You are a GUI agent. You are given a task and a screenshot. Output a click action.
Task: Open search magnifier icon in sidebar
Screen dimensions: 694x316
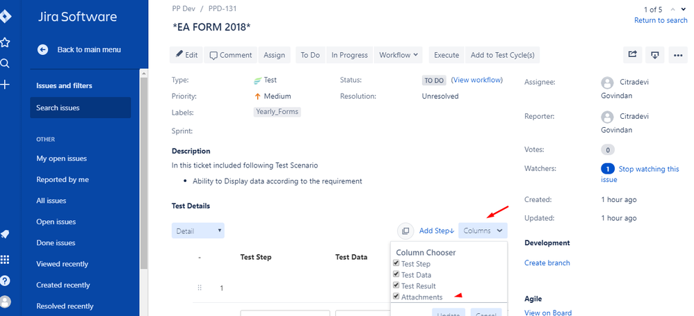tap(5, 64)
